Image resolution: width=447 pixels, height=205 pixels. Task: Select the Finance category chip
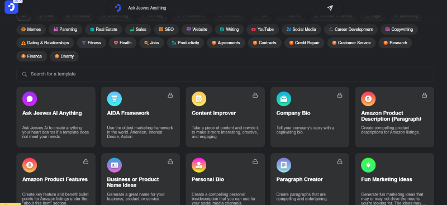tap(32, 56)
